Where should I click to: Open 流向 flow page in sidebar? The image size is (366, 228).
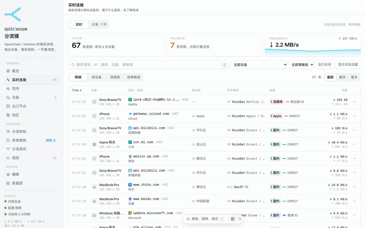[31, 88]
